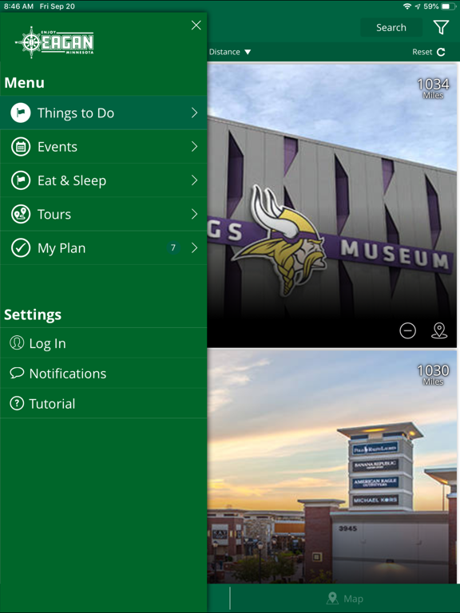The image size is (460, 613).
Task: Click the My Plan checkmark icon
Action: tap(20, 248)
